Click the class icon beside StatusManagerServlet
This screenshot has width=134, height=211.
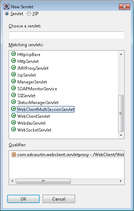13,102
